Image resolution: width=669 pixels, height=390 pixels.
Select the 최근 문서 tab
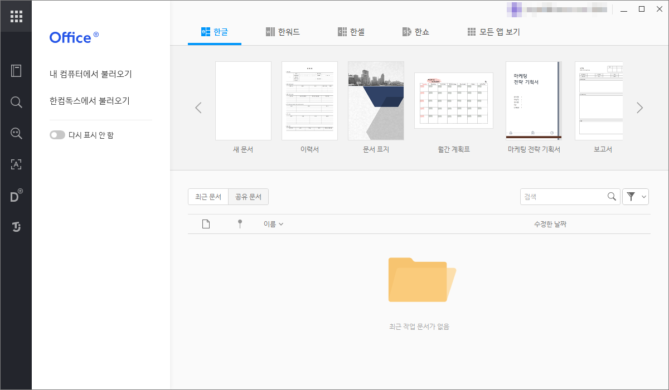coord(208,197)
